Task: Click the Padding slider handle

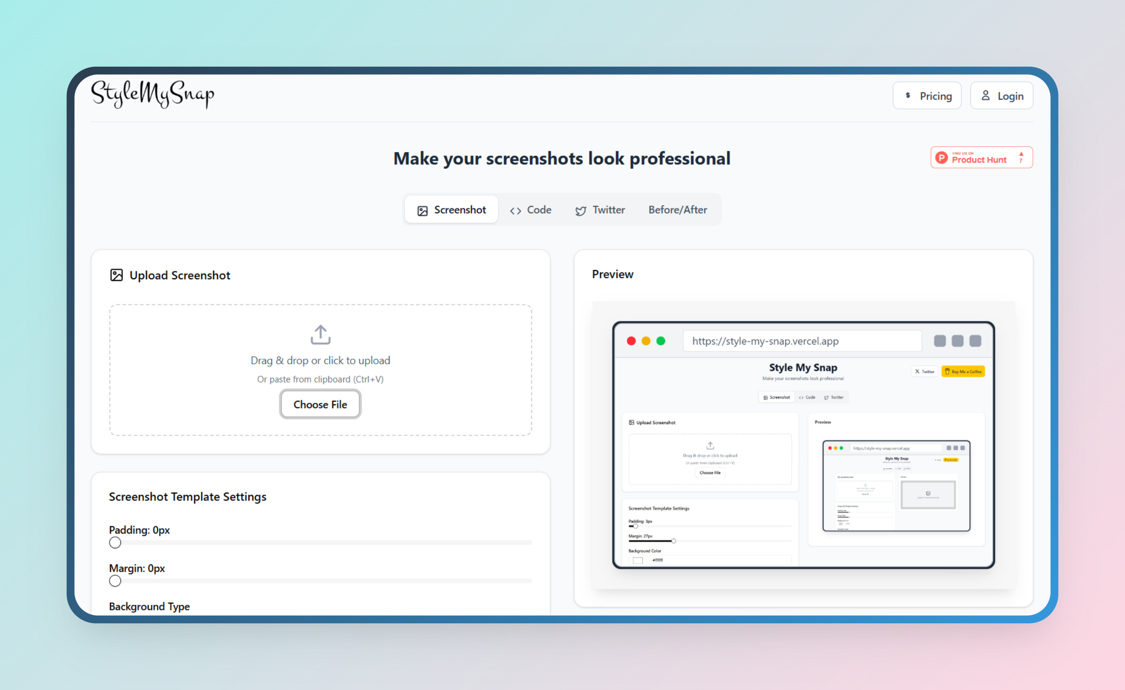Action: click(115, 543)
